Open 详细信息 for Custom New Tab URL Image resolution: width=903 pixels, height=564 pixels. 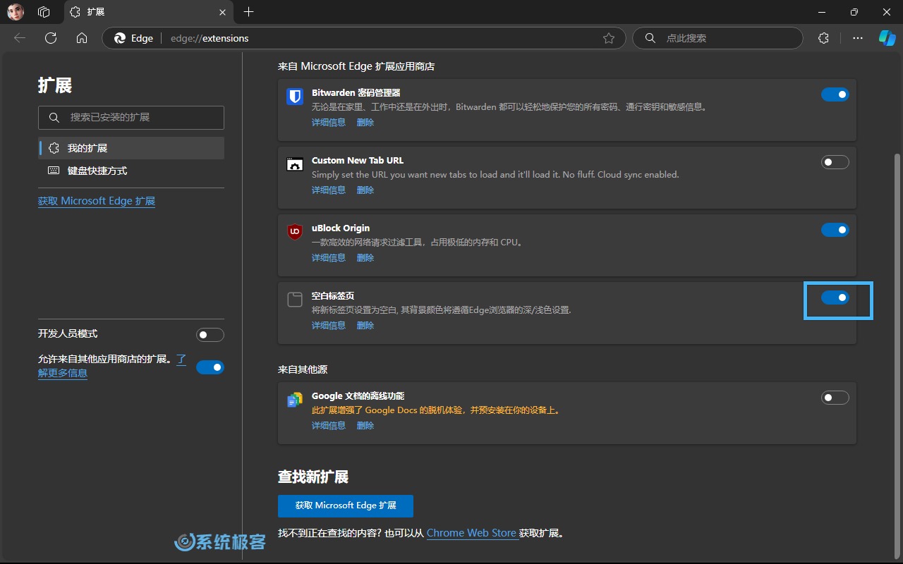click(x=329, y=190)
